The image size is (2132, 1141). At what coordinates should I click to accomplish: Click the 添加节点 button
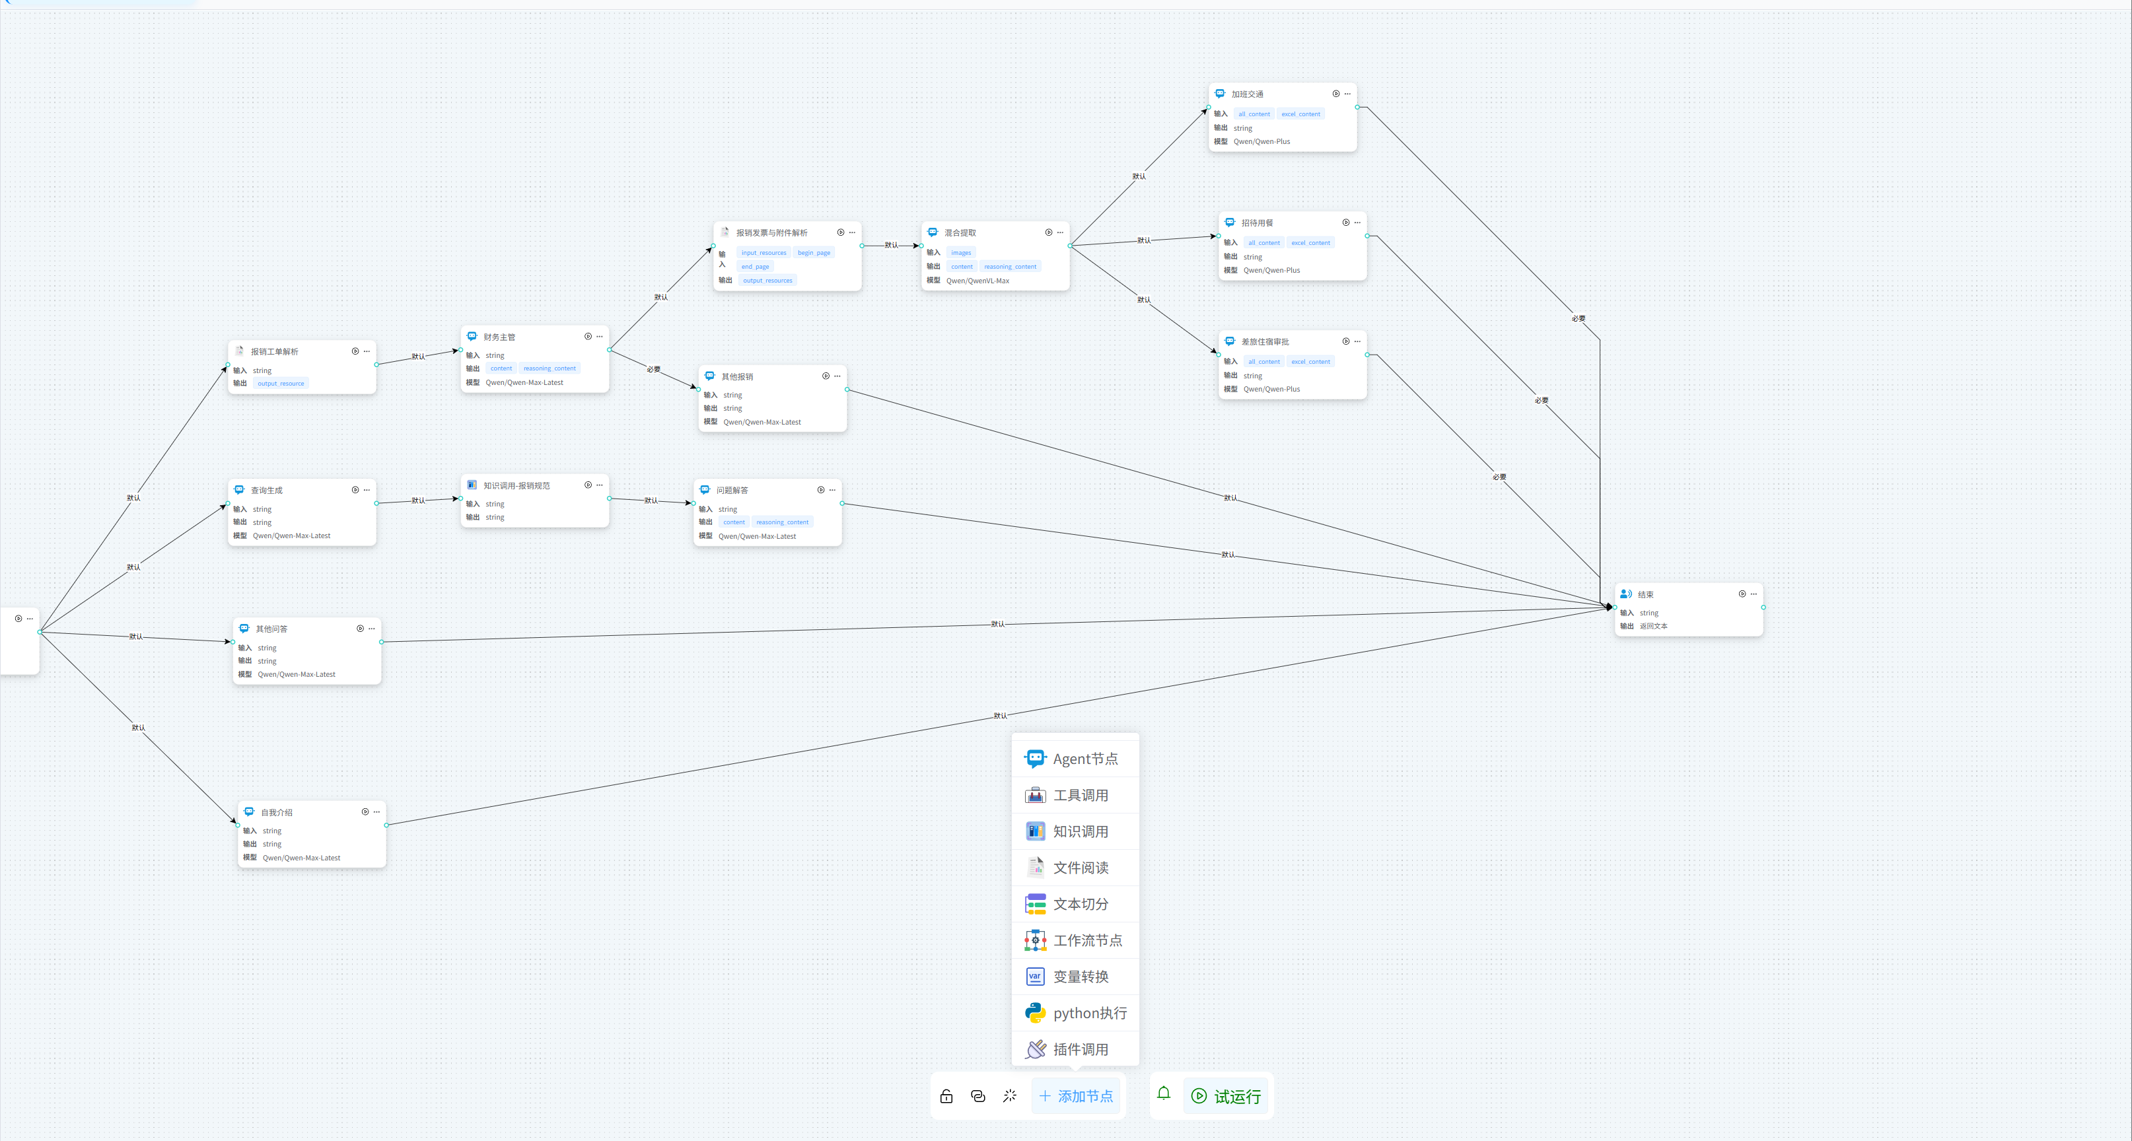1075,1096
